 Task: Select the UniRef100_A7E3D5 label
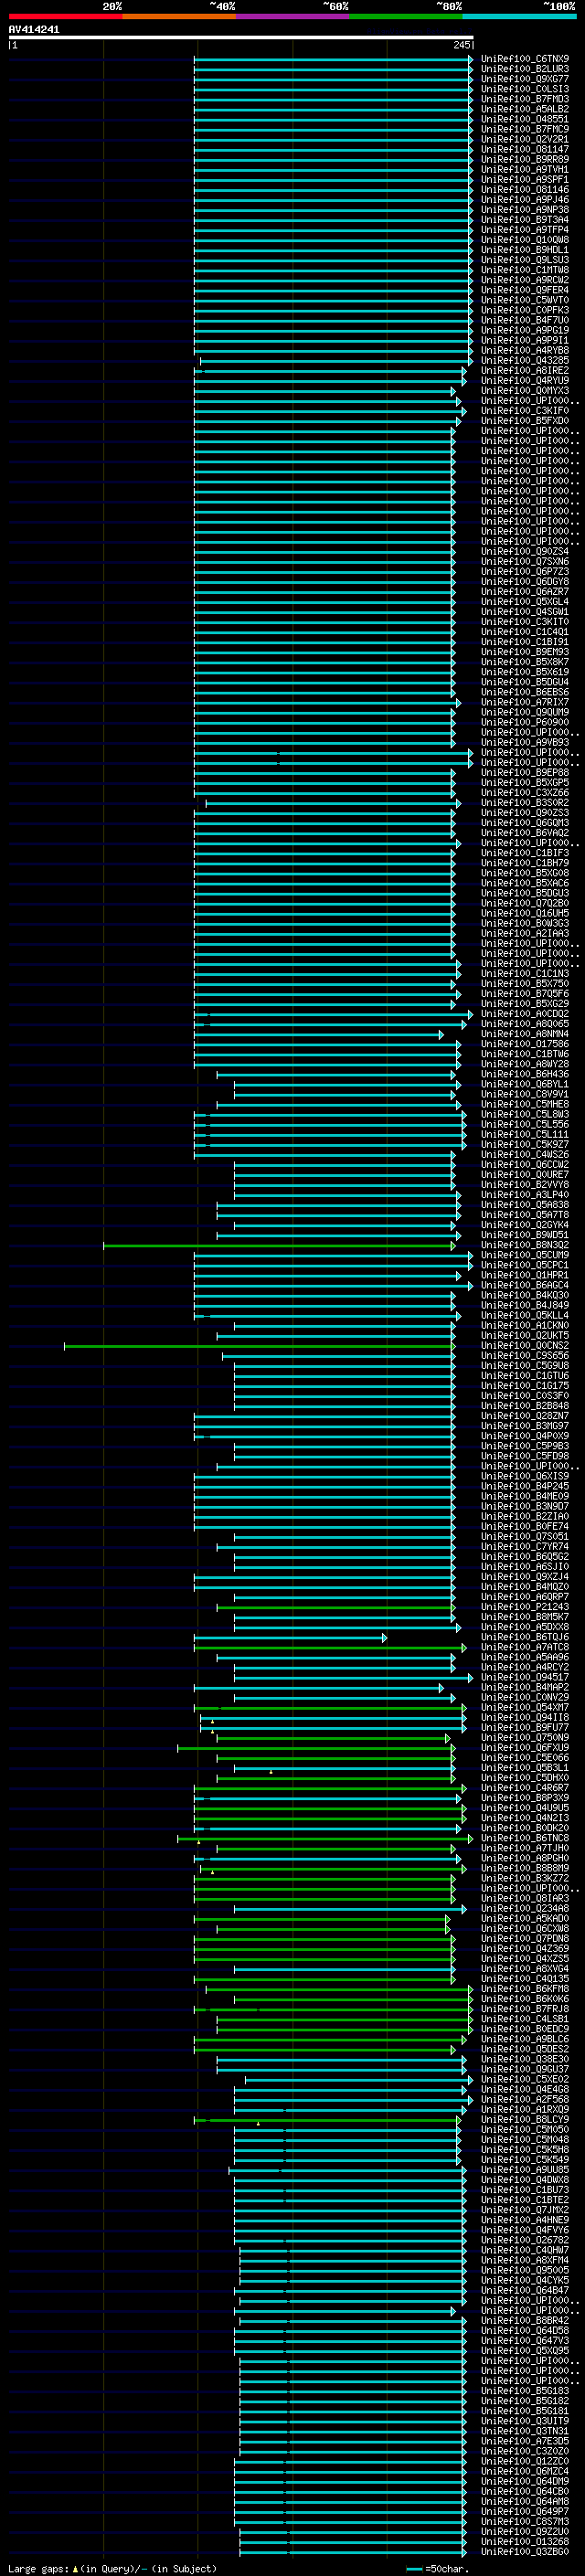coord(525,2441)
